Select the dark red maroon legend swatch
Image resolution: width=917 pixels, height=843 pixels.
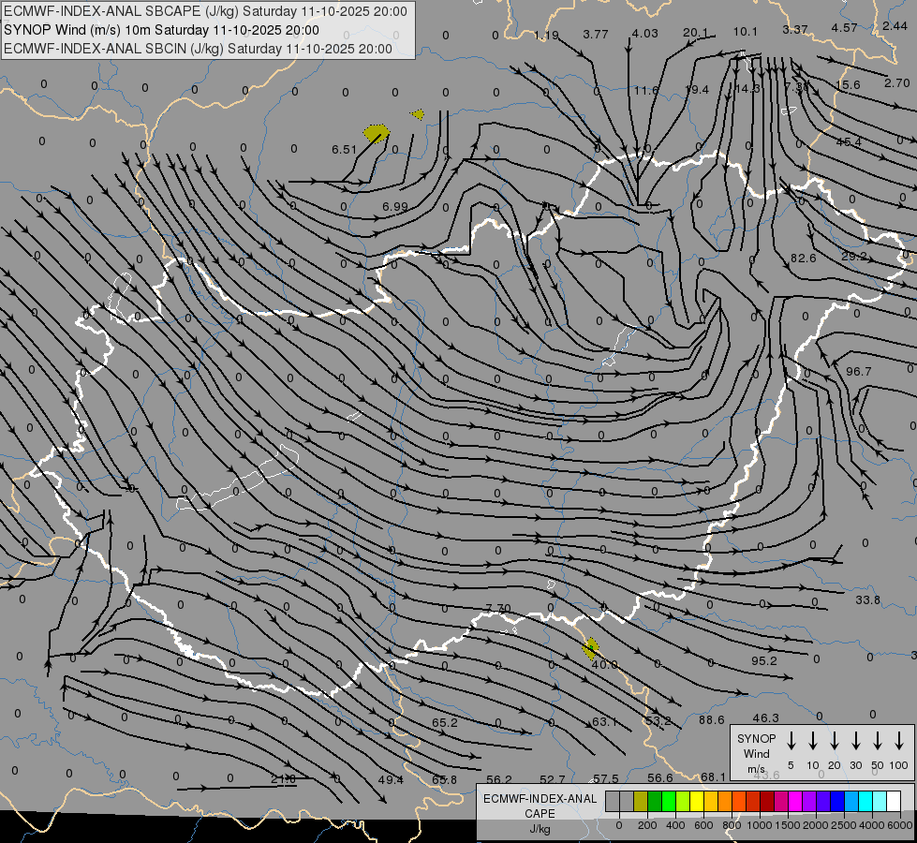767,802
